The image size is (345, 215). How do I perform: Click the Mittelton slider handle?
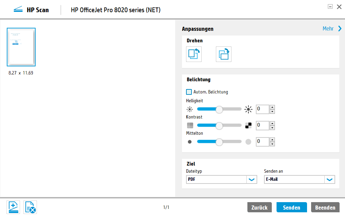(219, 142)
